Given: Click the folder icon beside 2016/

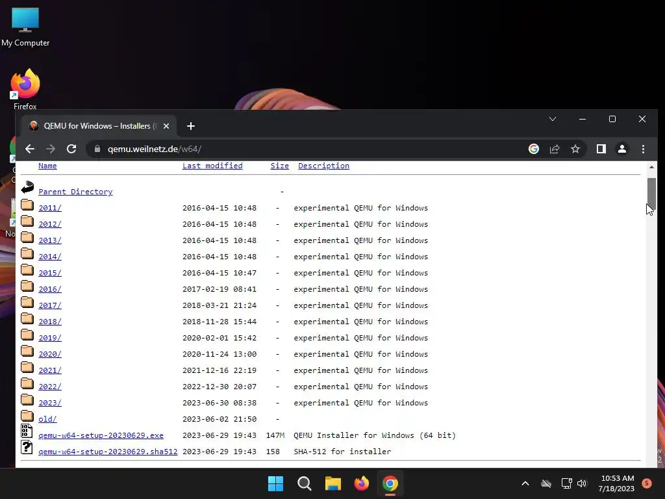Looking at the screenshot, I should tap(27, 286).
